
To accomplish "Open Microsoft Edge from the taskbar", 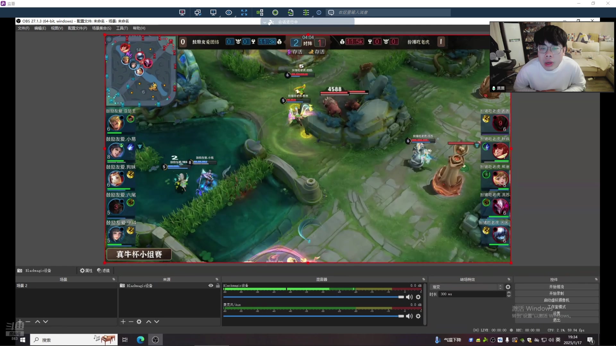I will point(141,340).
